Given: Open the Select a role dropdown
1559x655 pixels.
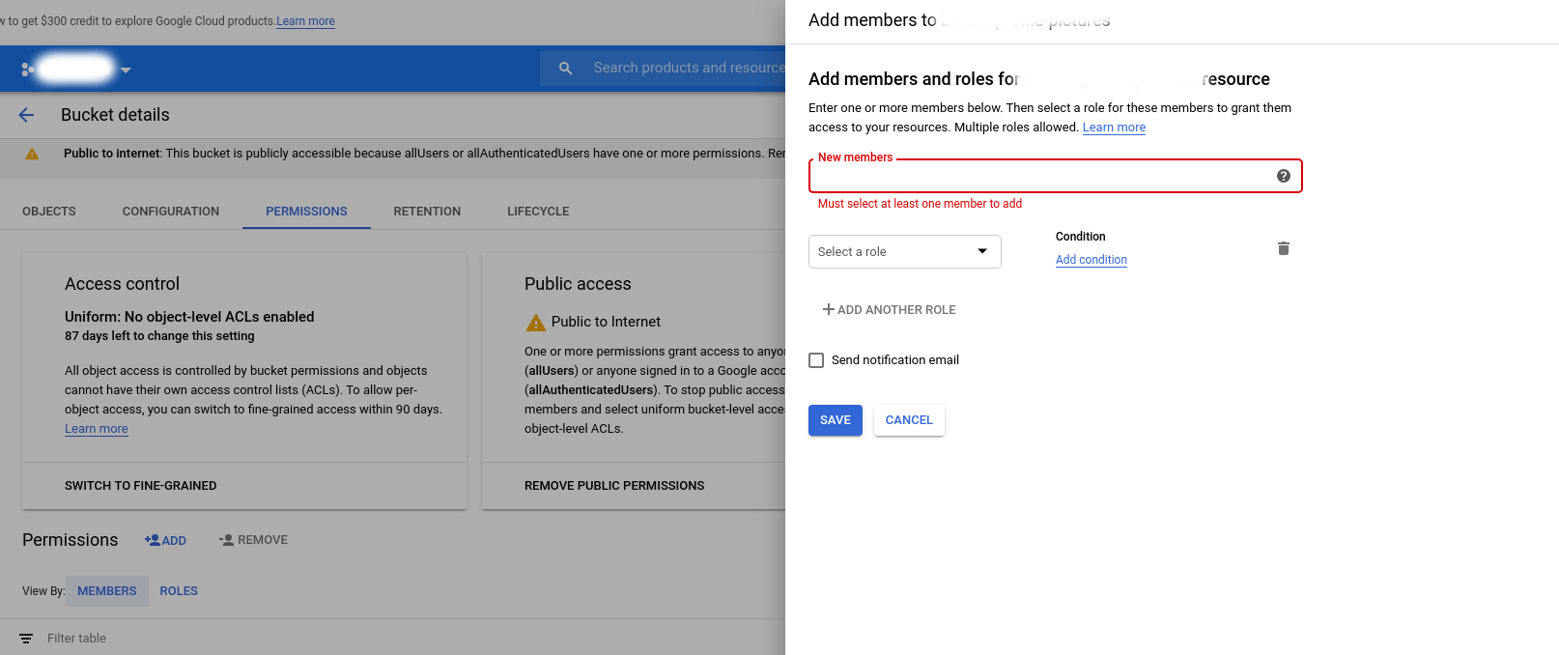Looking at the screenshot, I should [904, 252].
